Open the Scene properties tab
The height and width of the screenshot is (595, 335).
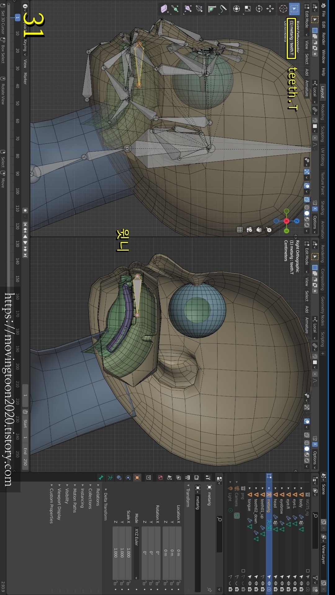(169, 478)
